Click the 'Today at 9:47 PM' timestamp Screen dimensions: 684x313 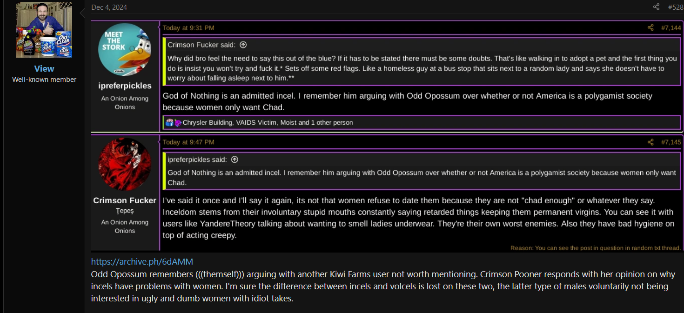188,142
